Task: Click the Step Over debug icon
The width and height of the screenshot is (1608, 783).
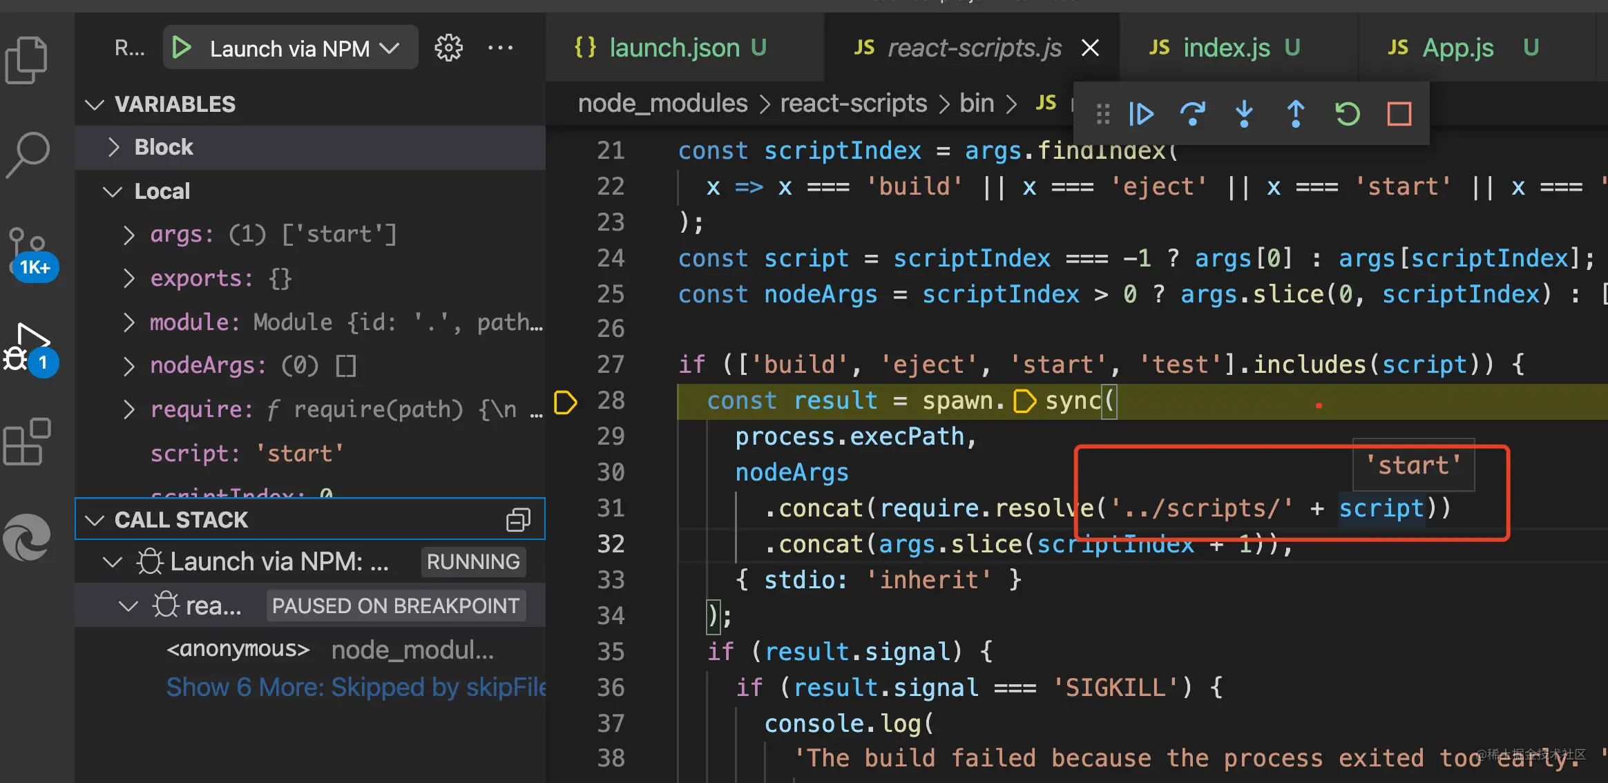Action: [1193, 113]
